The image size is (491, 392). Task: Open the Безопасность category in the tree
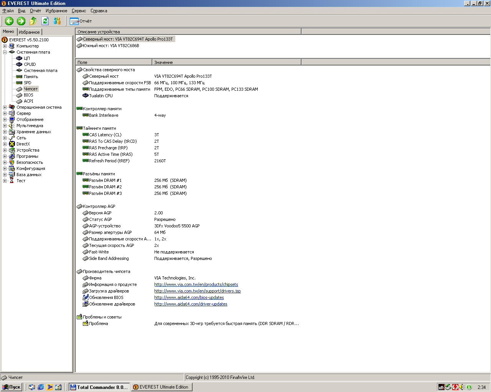pos(30,162)
